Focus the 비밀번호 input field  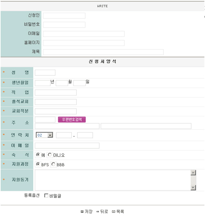pos(64,25)
